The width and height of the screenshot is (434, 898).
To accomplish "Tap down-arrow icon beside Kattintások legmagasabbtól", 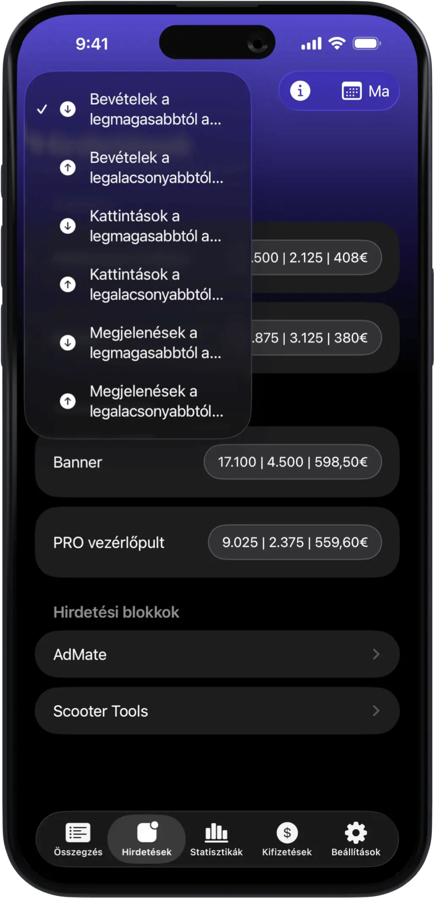I will (68, 226).
